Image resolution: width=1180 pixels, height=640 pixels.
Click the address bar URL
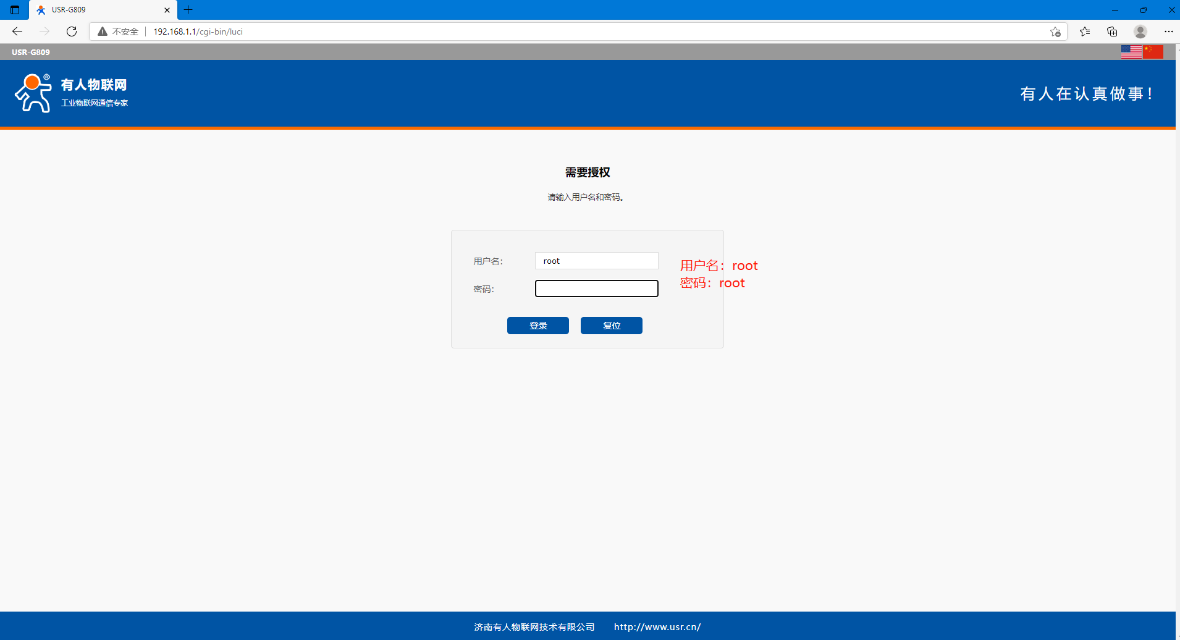pos(198,32)
